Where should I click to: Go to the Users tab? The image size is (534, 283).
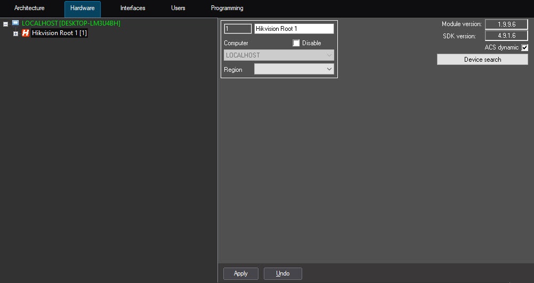[x=178, y=8]
